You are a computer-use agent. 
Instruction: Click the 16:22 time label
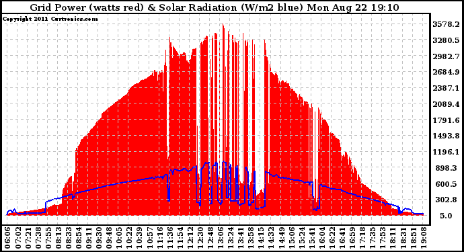tap(331, 238)
